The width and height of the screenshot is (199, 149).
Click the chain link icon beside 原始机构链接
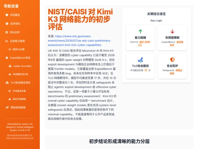click(7, 107)
